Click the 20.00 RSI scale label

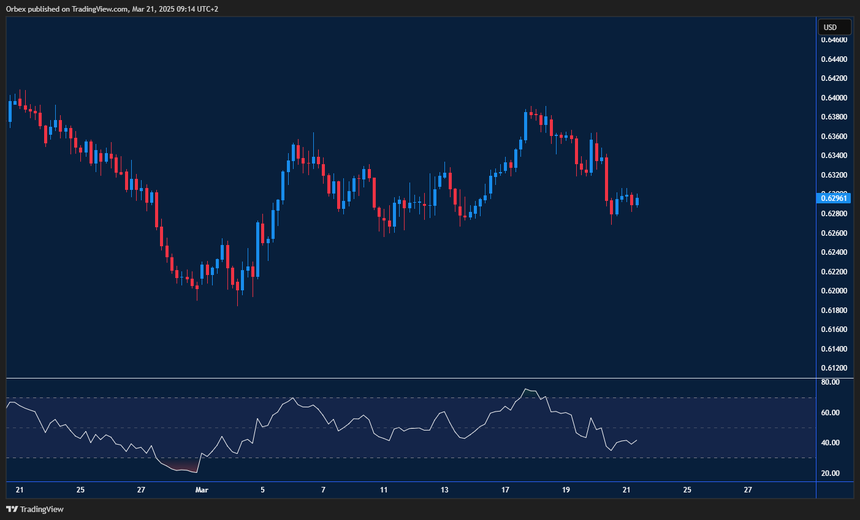(x=831, y=473)
